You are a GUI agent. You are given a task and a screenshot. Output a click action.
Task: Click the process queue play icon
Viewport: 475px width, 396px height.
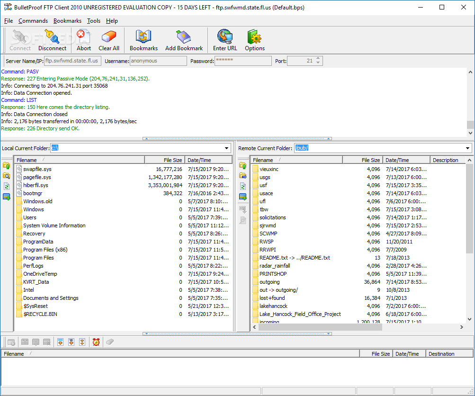point(11,342)
